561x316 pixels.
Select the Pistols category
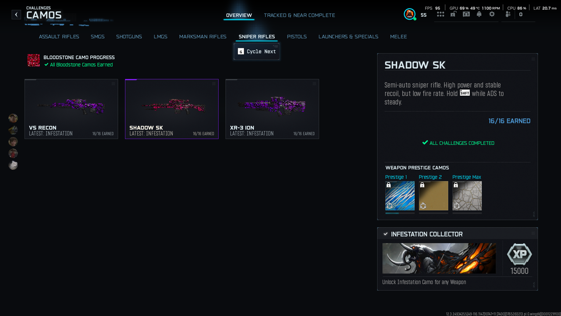click(297, 37)
